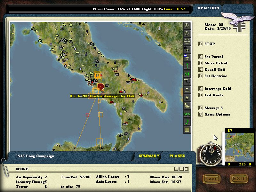Toggle SFX sound effects
This screenshot has height=192, width=256.
pos(187,114)
